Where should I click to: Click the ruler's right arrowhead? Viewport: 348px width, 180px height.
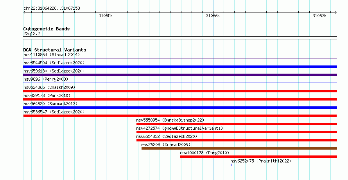(x=336, y=12)
